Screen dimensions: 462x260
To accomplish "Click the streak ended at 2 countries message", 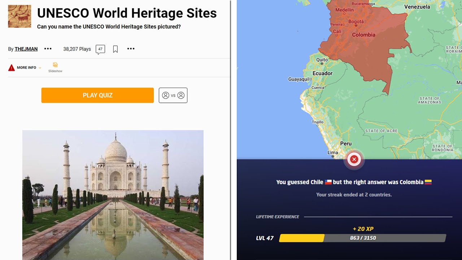I will 354,195.
